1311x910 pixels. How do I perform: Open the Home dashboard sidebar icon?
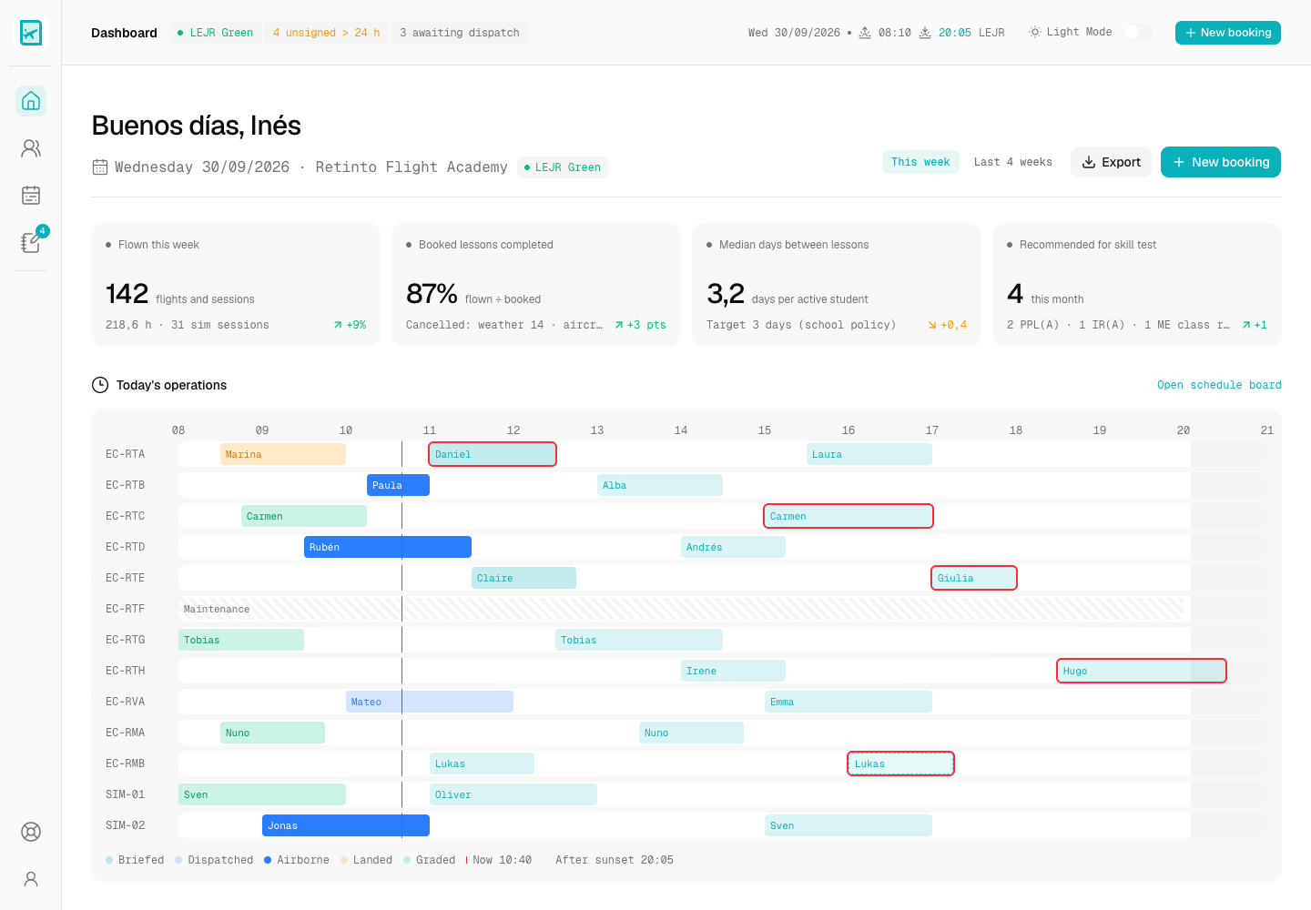click(x=31, y=101)
